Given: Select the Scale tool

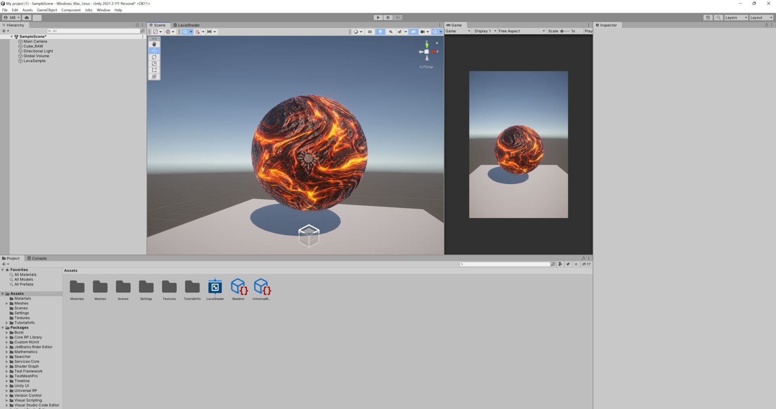Looking at the screenshot, I should 154,63.
